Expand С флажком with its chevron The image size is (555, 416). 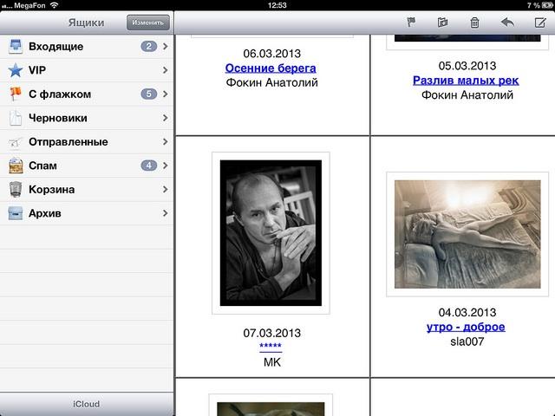click(x=166, y=94)
